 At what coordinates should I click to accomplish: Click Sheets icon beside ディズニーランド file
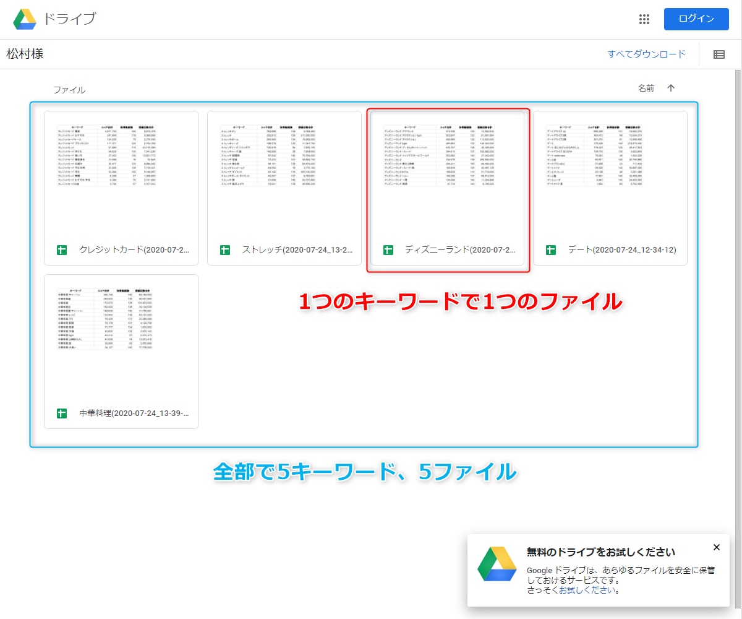coord(388,250)
